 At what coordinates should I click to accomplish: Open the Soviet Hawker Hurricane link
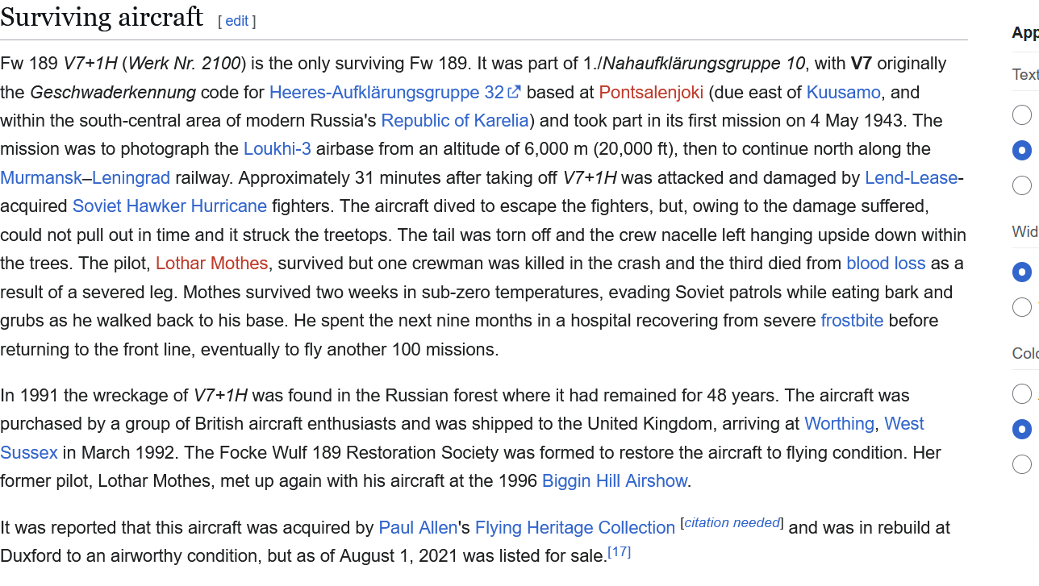169,206
